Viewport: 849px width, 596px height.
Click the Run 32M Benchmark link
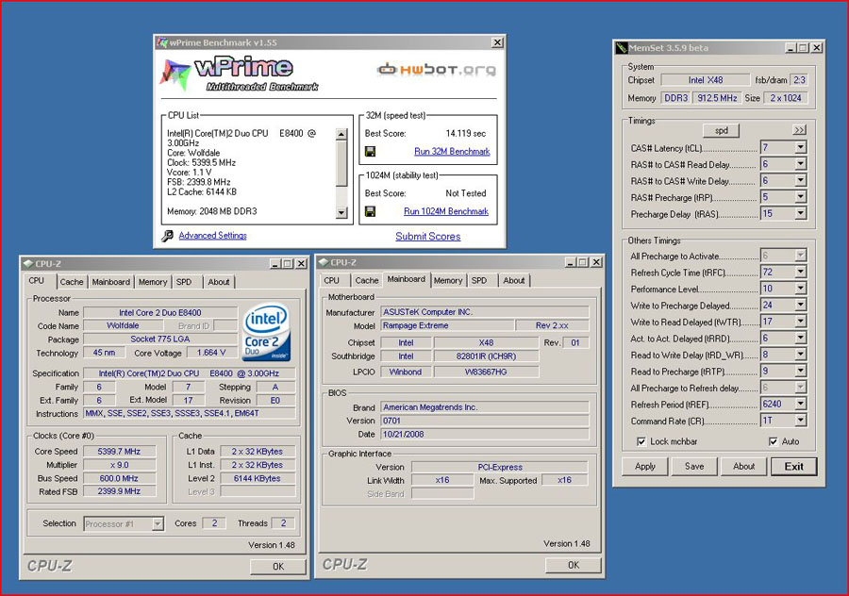tap(452, 152)
